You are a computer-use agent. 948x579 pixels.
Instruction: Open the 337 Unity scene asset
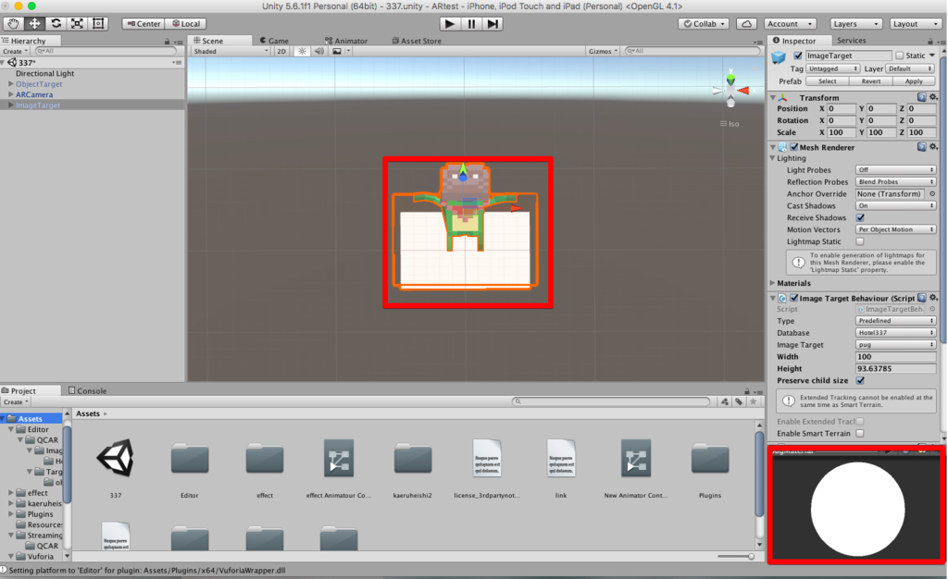click(116, 459)
